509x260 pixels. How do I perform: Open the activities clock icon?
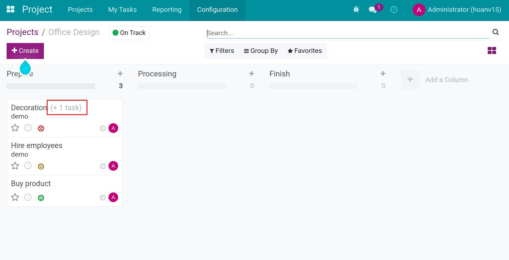[394, 10]
